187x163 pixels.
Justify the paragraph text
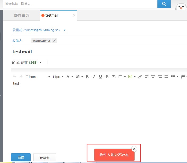tap(166, 77)
